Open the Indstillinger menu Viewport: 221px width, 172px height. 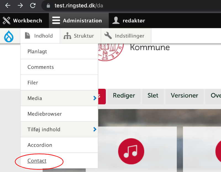[x=125, y=36]
